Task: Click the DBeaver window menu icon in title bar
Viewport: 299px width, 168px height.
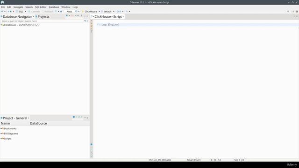Action: pos(2,2)
